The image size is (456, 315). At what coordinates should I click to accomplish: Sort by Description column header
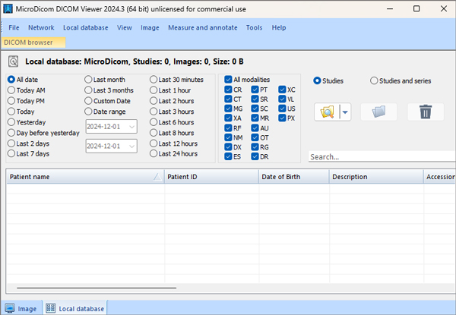(x=376, y=177)
